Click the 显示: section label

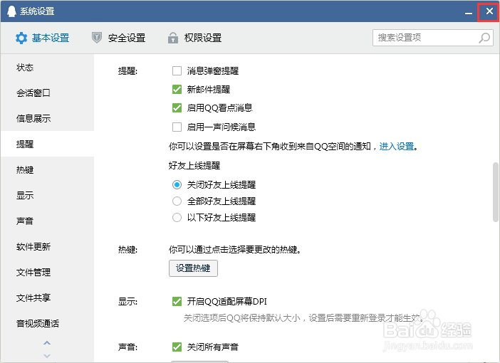[x=127, y=302]
